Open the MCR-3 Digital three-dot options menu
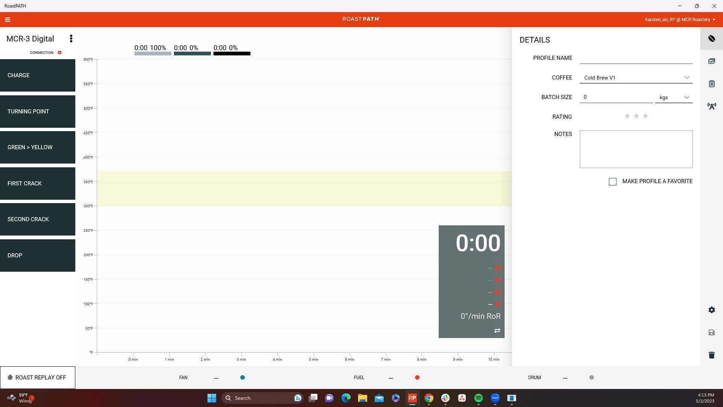723x407 pixels. (71, 39)
